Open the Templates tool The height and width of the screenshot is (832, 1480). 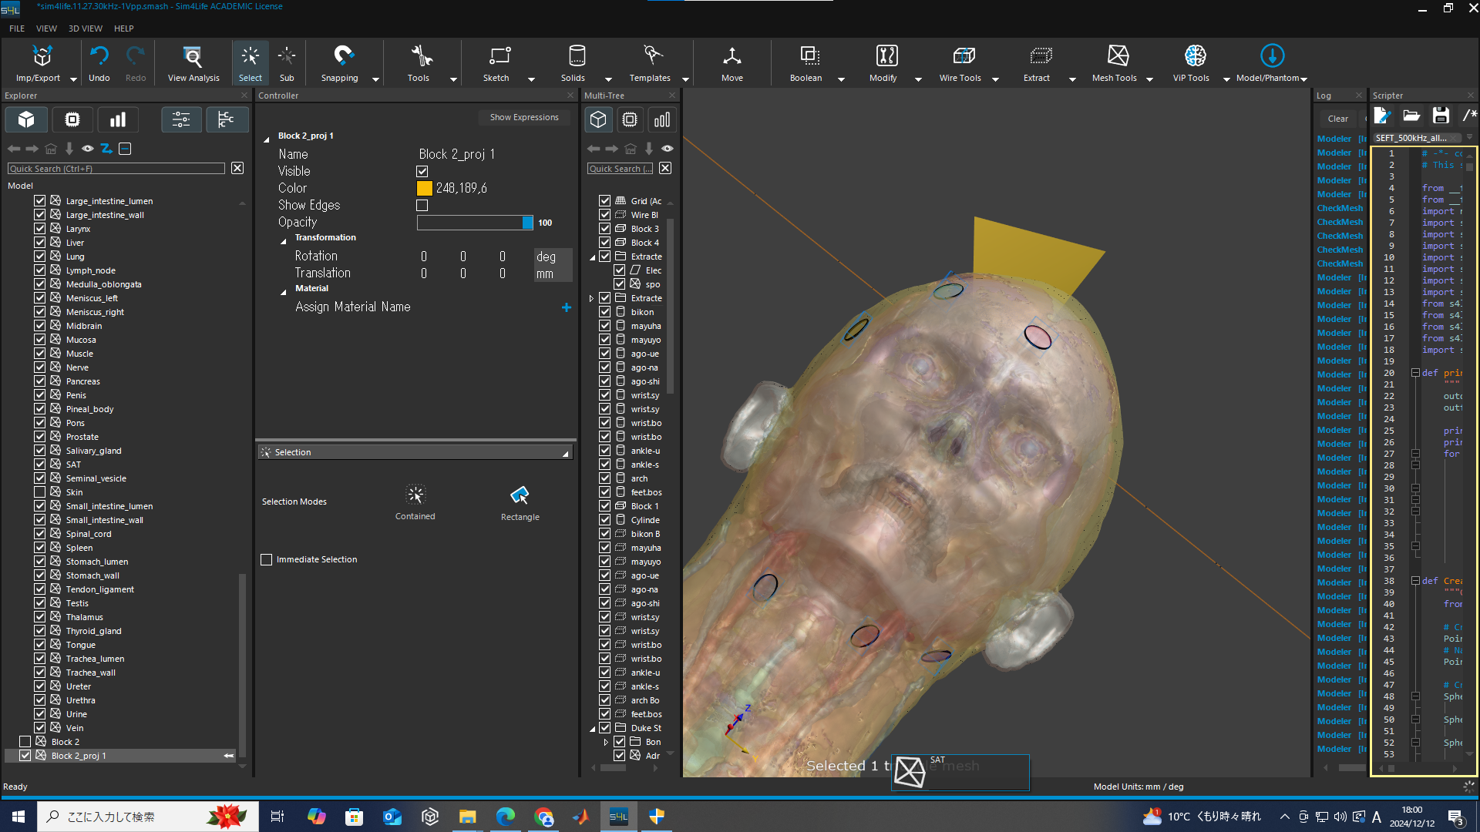pos(651,63)
